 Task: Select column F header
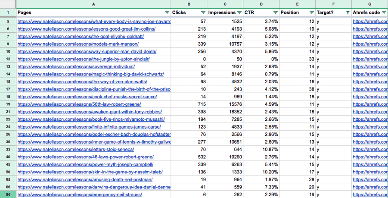click(333, 4)
